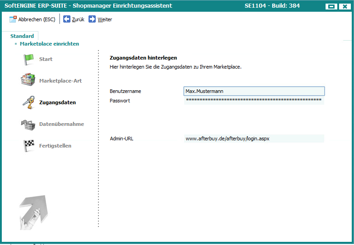Select the Marketplace einrichten heading
The image size is (354, 245).
point(50,43)
